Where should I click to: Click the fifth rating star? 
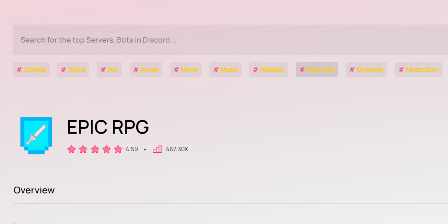[118, 149]
